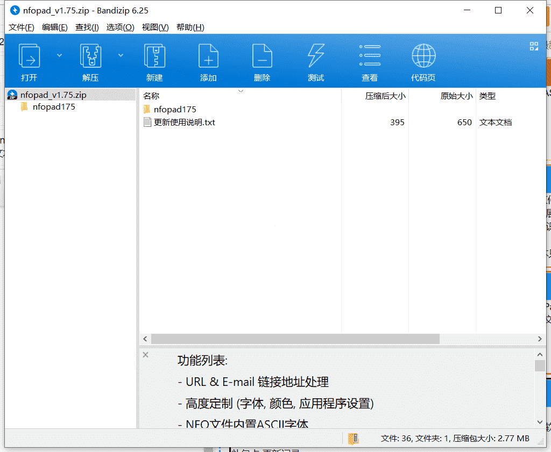
Task: Click the Test (测试) archive icon
Action: point(316,56)
